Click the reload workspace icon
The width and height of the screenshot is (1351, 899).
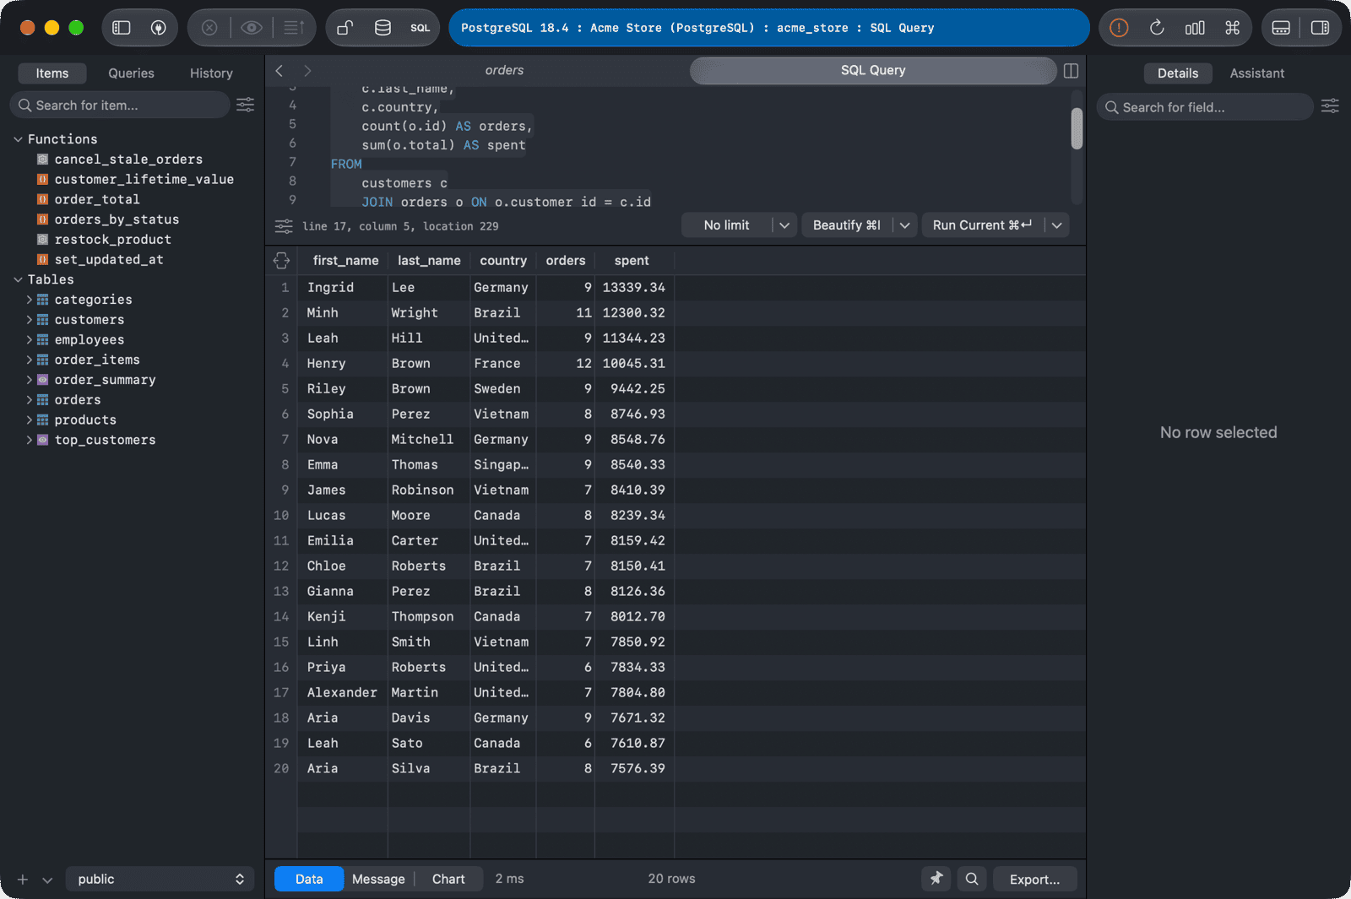[1157, 28]
